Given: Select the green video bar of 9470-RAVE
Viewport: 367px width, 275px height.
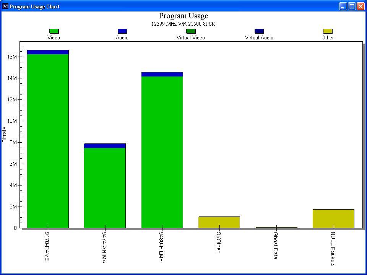Looking at the screenshot, I should (x=48, y=141).
